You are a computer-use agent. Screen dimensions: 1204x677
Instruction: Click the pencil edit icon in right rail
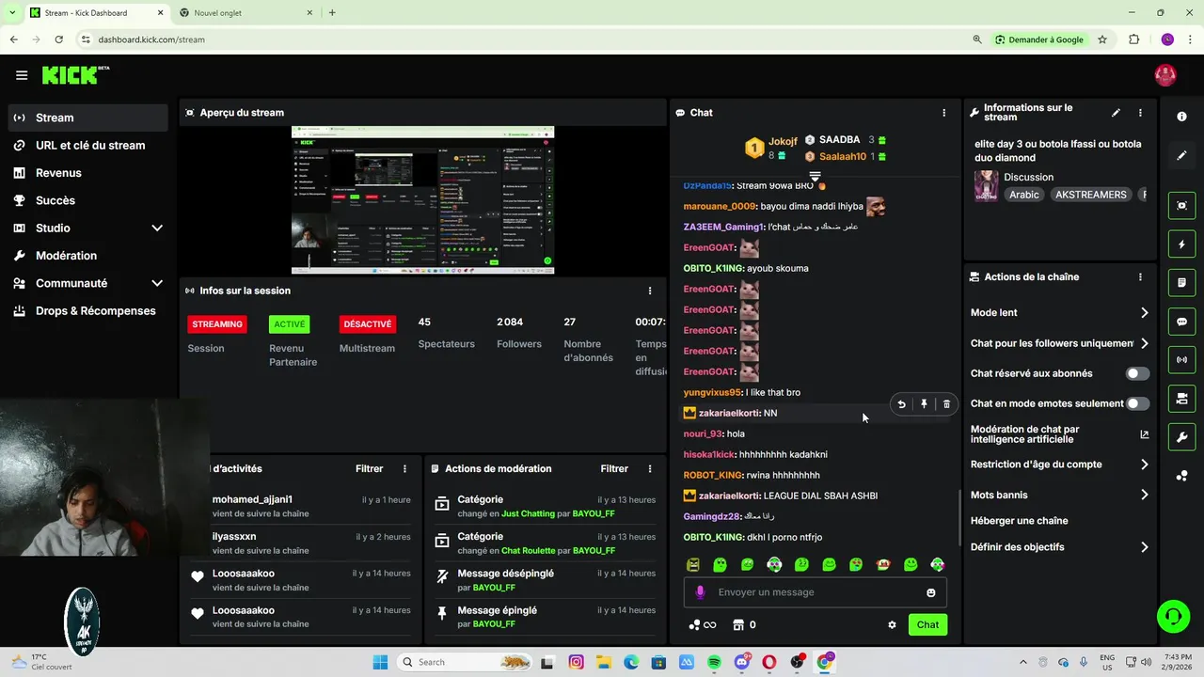pyautogui.click(x=1181, y=155)
